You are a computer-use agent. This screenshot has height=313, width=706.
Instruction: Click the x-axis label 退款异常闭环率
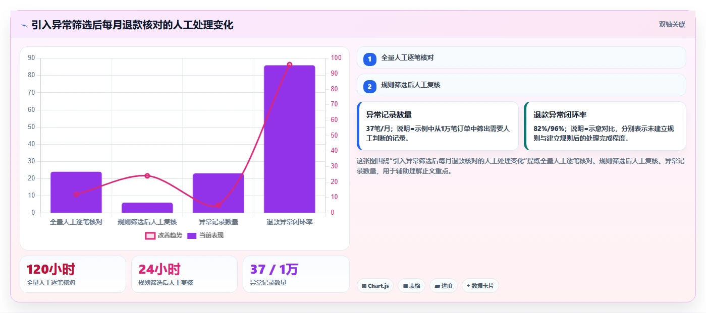(x=290, y=222)
